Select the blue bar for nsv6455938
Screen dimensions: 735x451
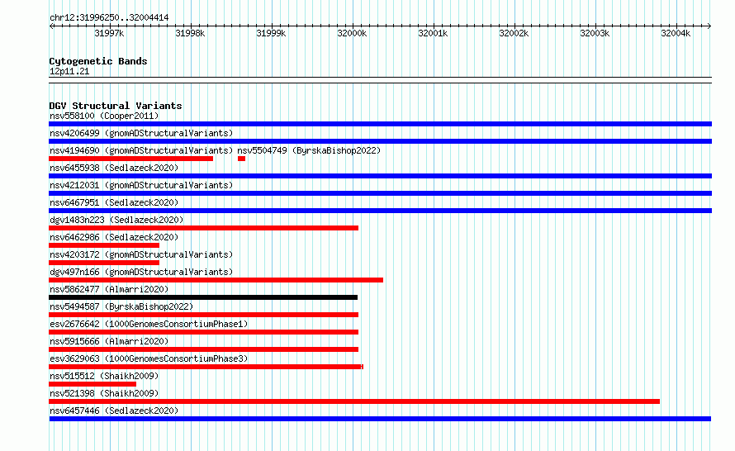[x=380, y=176]
